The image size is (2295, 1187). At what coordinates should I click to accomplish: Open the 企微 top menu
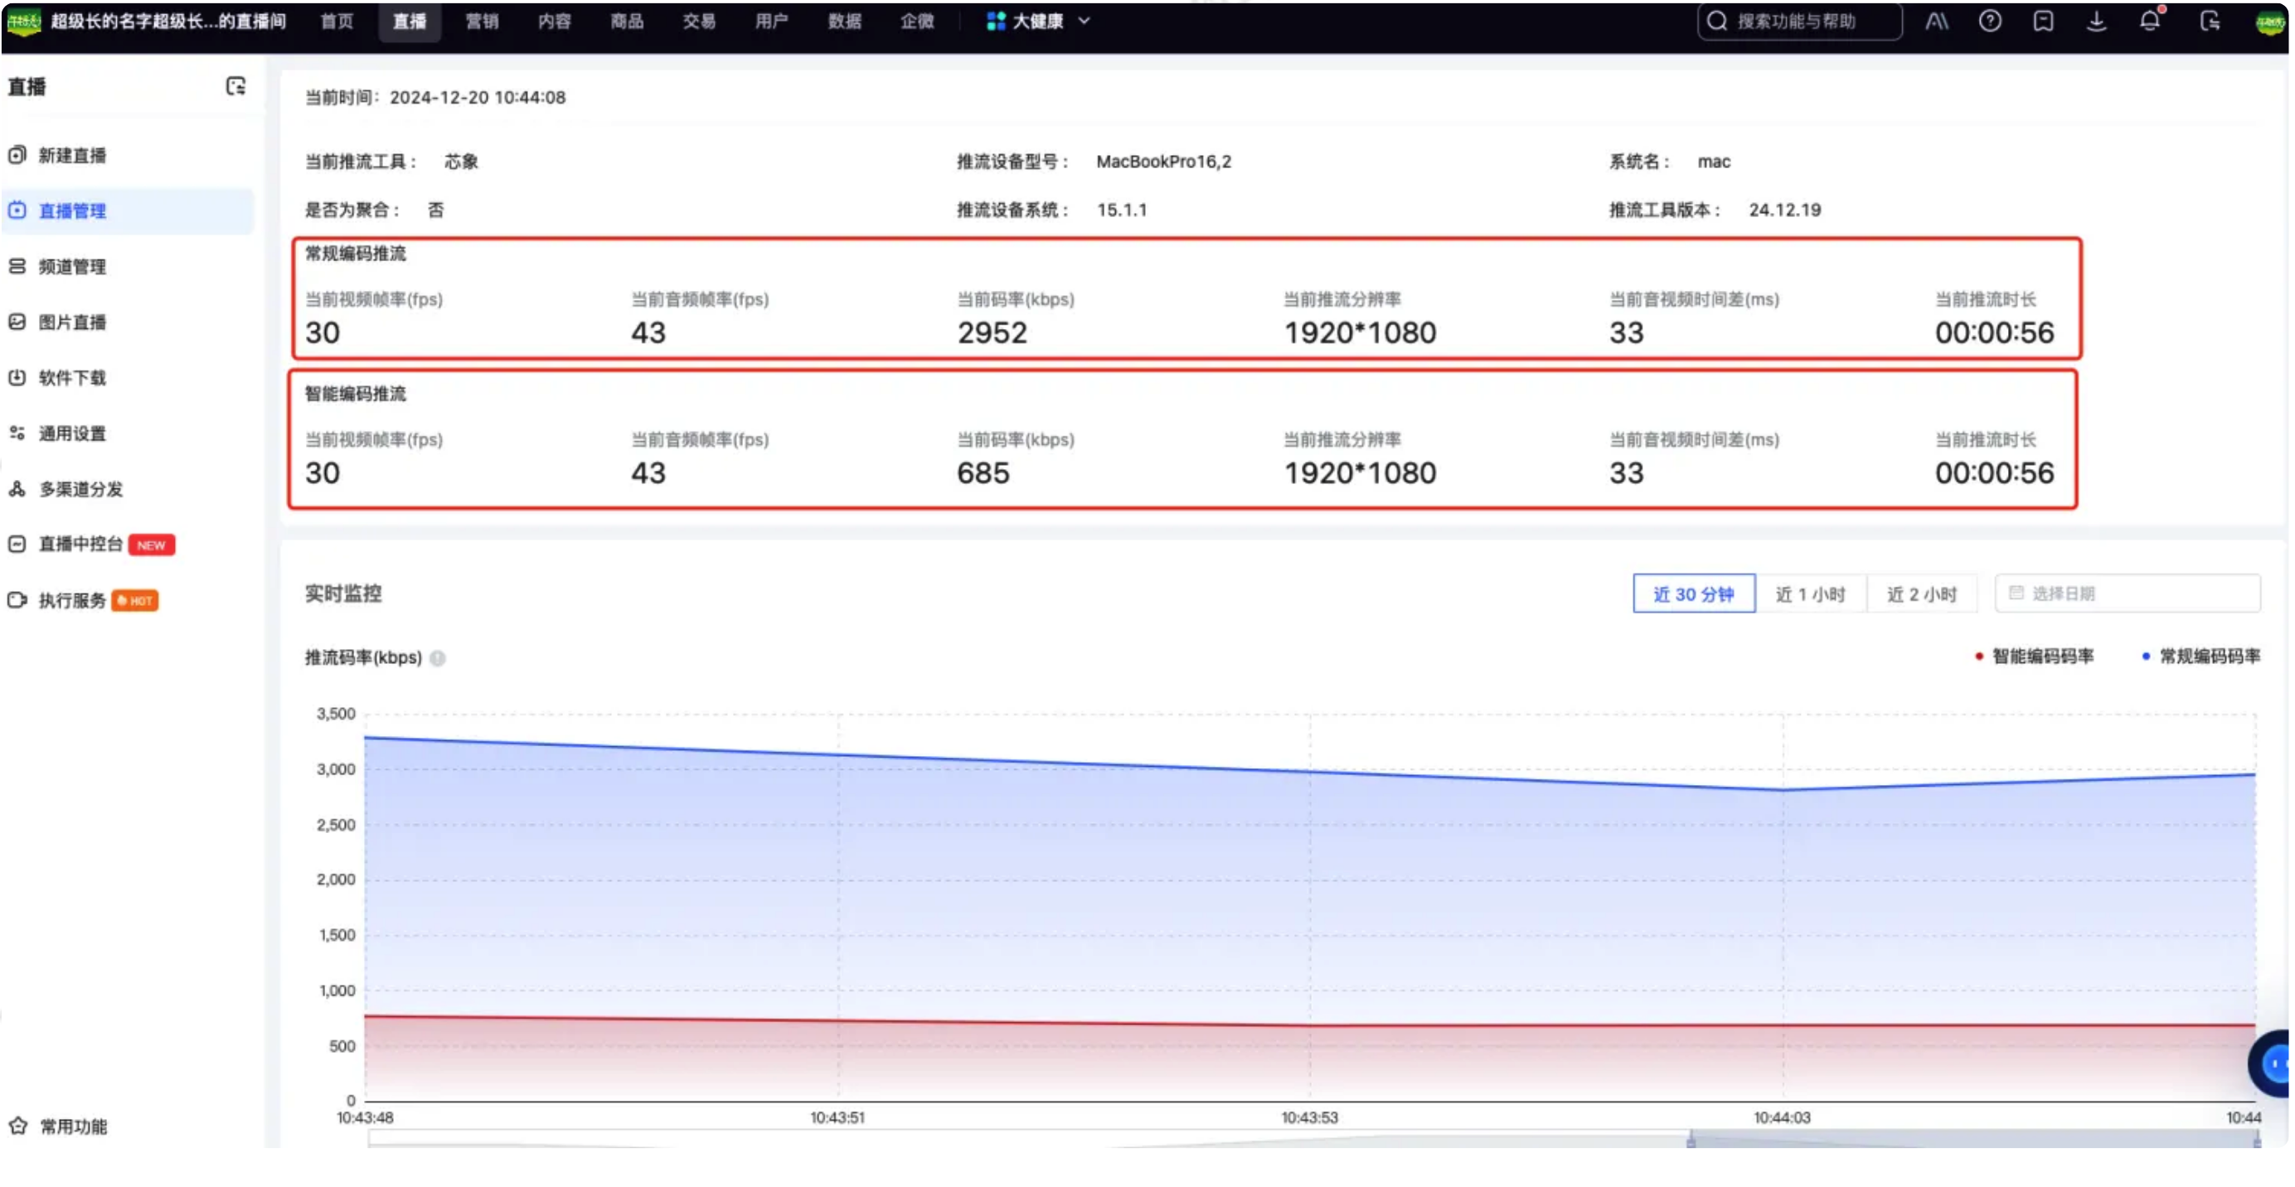point(917,22)
